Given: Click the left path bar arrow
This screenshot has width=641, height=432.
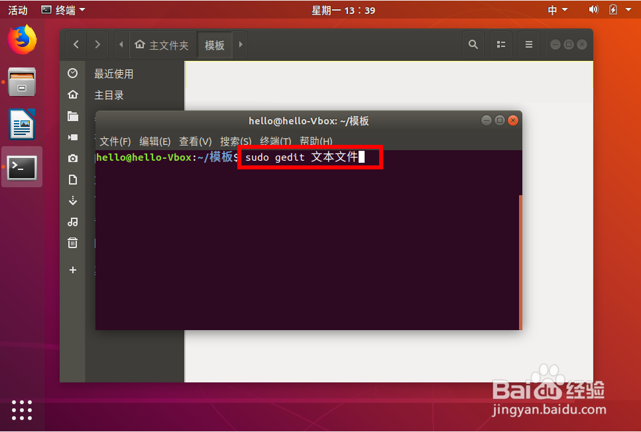Looking at the screenshot, I should tap(121, 44).
